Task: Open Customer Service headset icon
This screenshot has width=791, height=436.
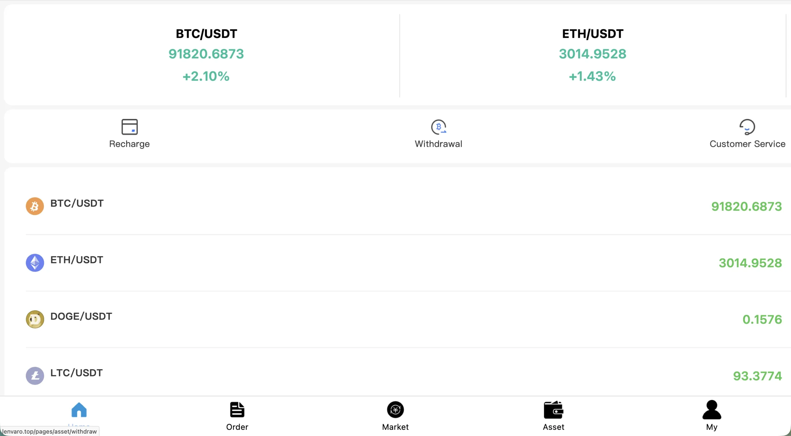Action: point(747,127)
